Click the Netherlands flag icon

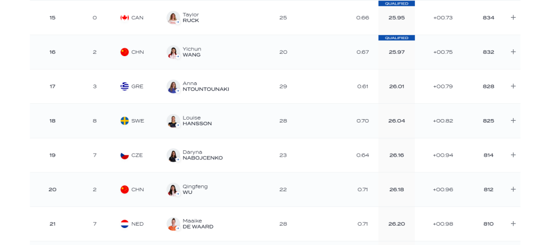click(x=124, y=224)
